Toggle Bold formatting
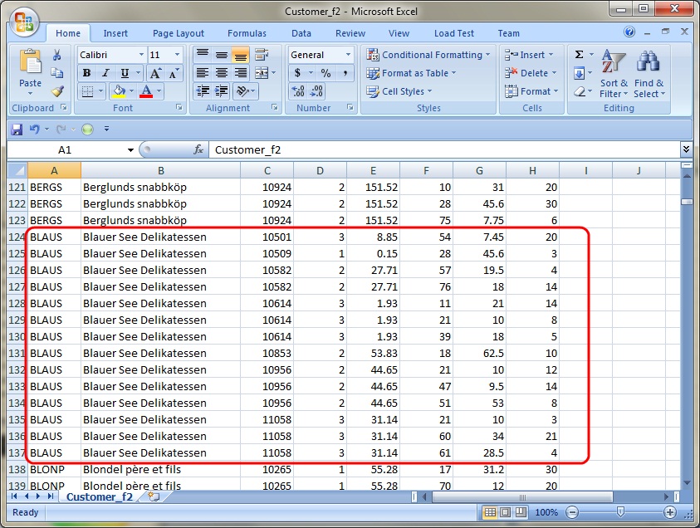This screenshot has width=700, height=528. click(x=86, y=73)
